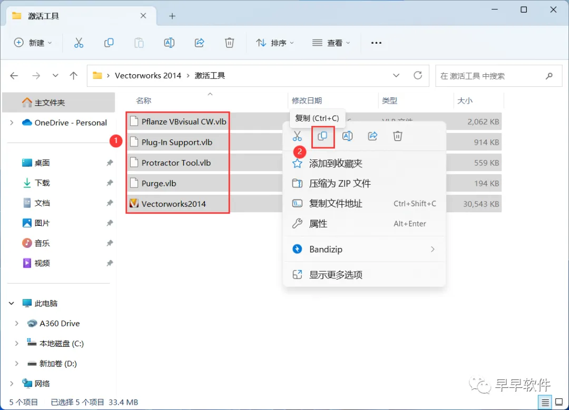Choose Bandizip menu entry
Viewport: 569px width, 410px height.
pyautogui.click(x=365, y=249)
